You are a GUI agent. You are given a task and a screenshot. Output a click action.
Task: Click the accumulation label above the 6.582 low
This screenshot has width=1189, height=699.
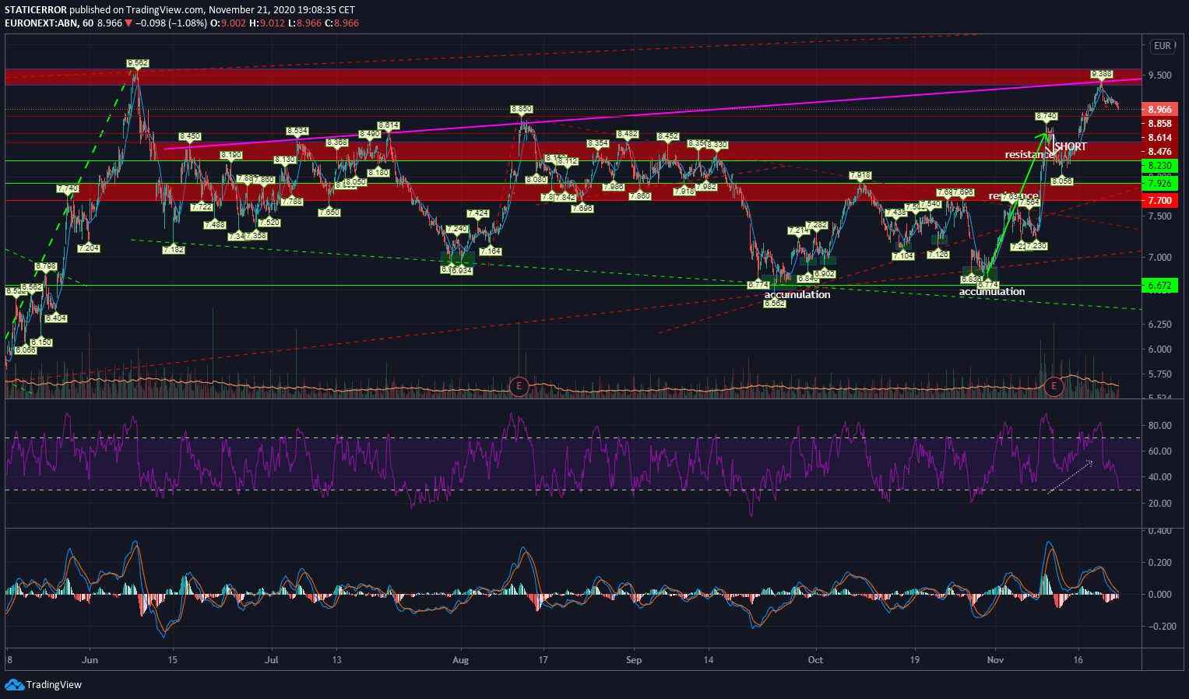(x=797, y=294)
